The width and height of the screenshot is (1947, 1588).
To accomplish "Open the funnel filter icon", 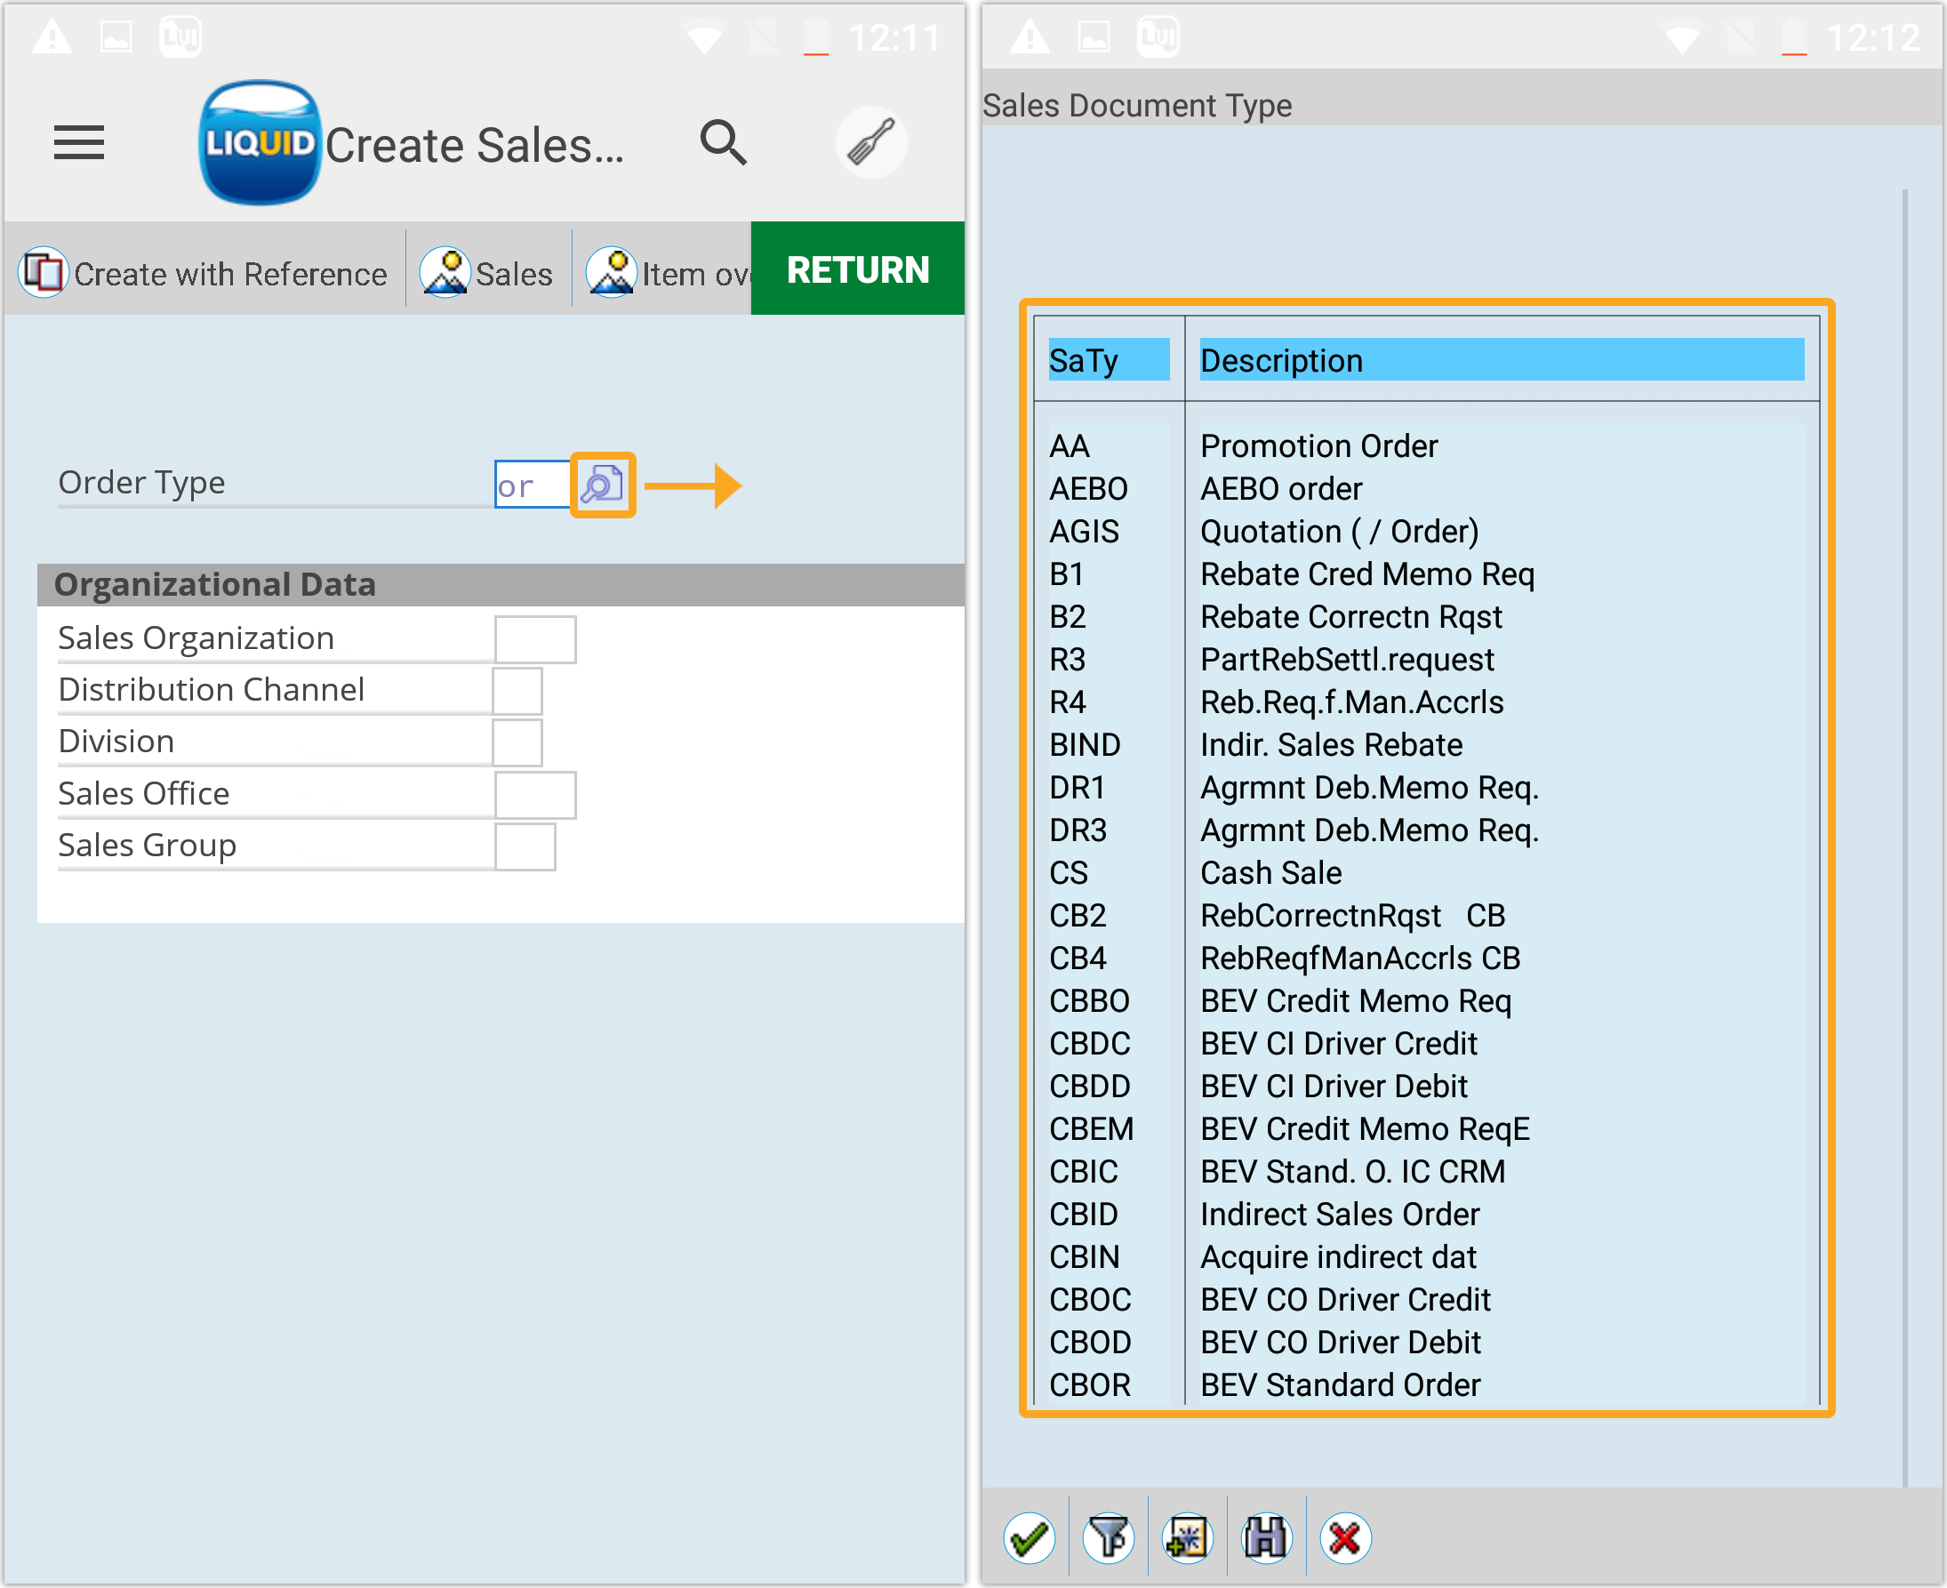I will click(x=1109, y=1537).
